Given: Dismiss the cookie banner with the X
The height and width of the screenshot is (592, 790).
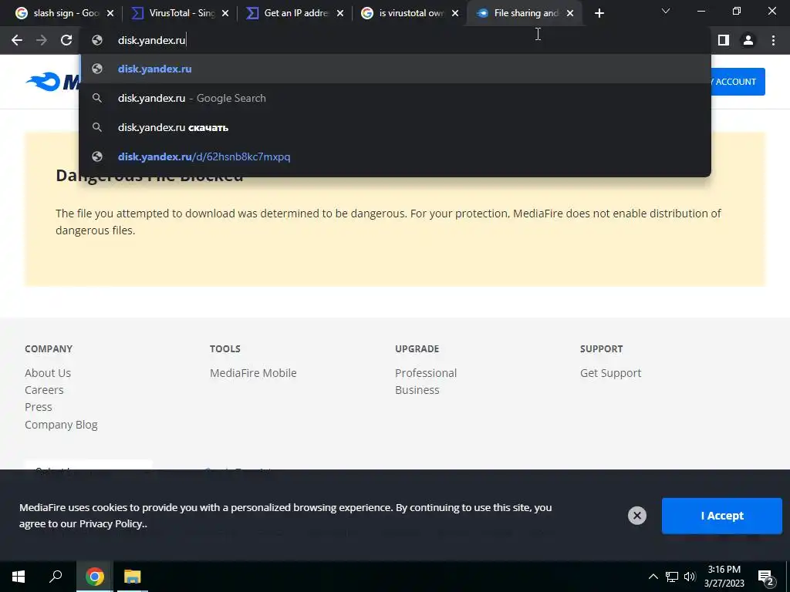Looking at the screenshot, I should pyautogui.click(x=636, y=516).
